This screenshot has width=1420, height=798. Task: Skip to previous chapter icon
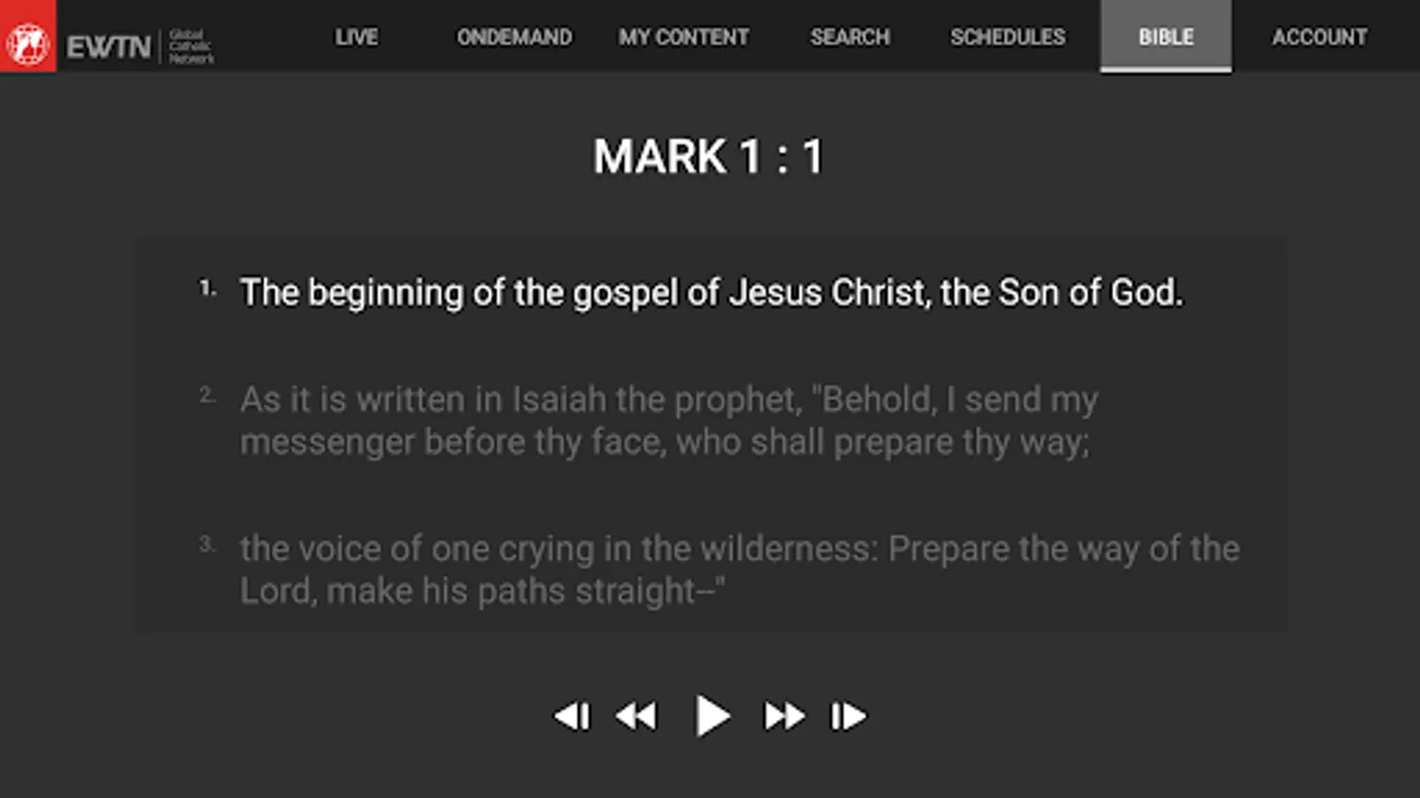tap(572, 716)
